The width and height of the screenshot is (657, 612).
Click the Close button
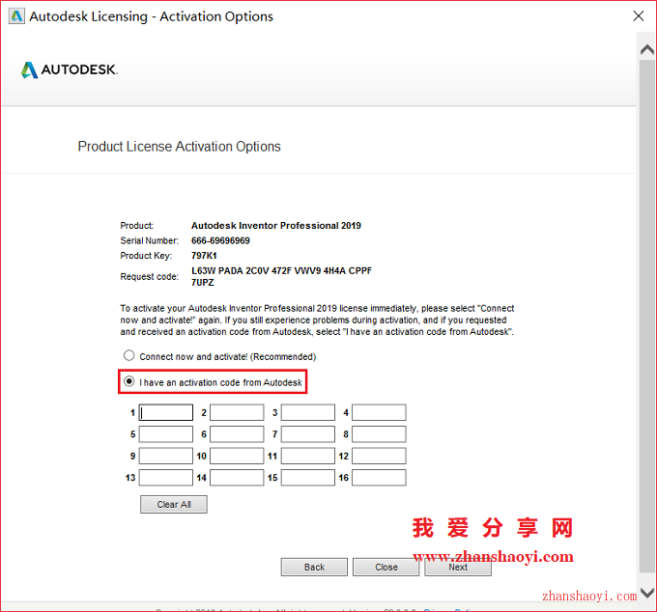coord(386,568)
